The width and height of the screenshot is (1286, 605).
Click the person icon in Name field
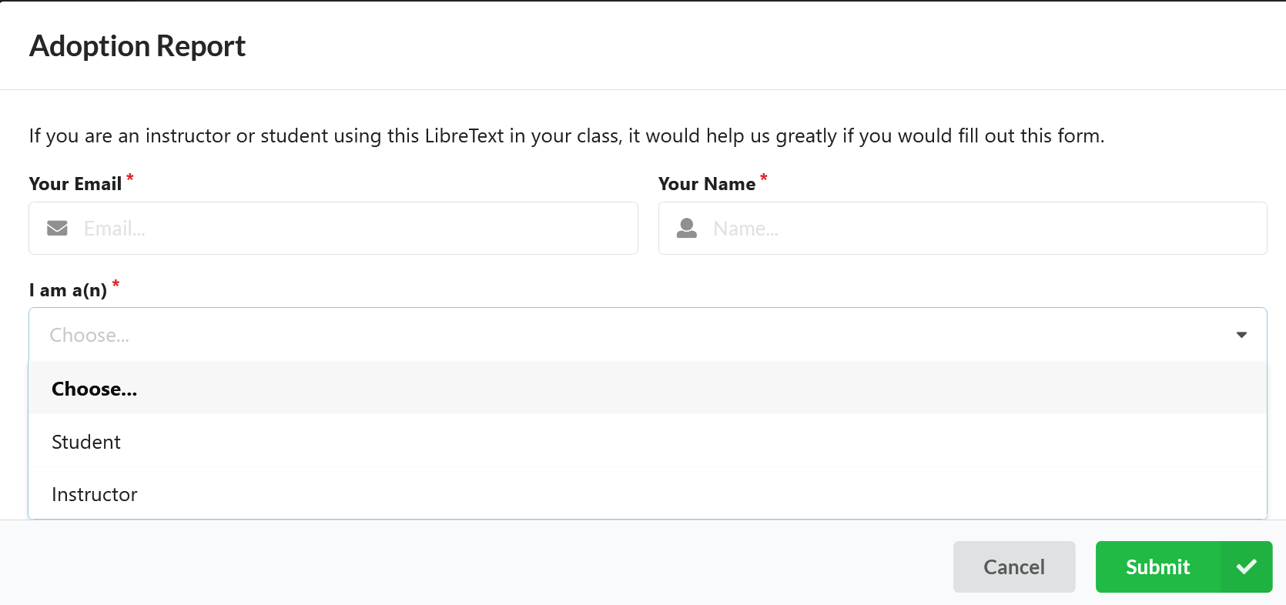pyautogui.click(x=687, y=229)
